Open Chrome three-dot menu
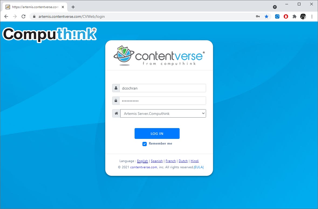The width and height of the screenshot is (318, 209). (x=312, y=16)
